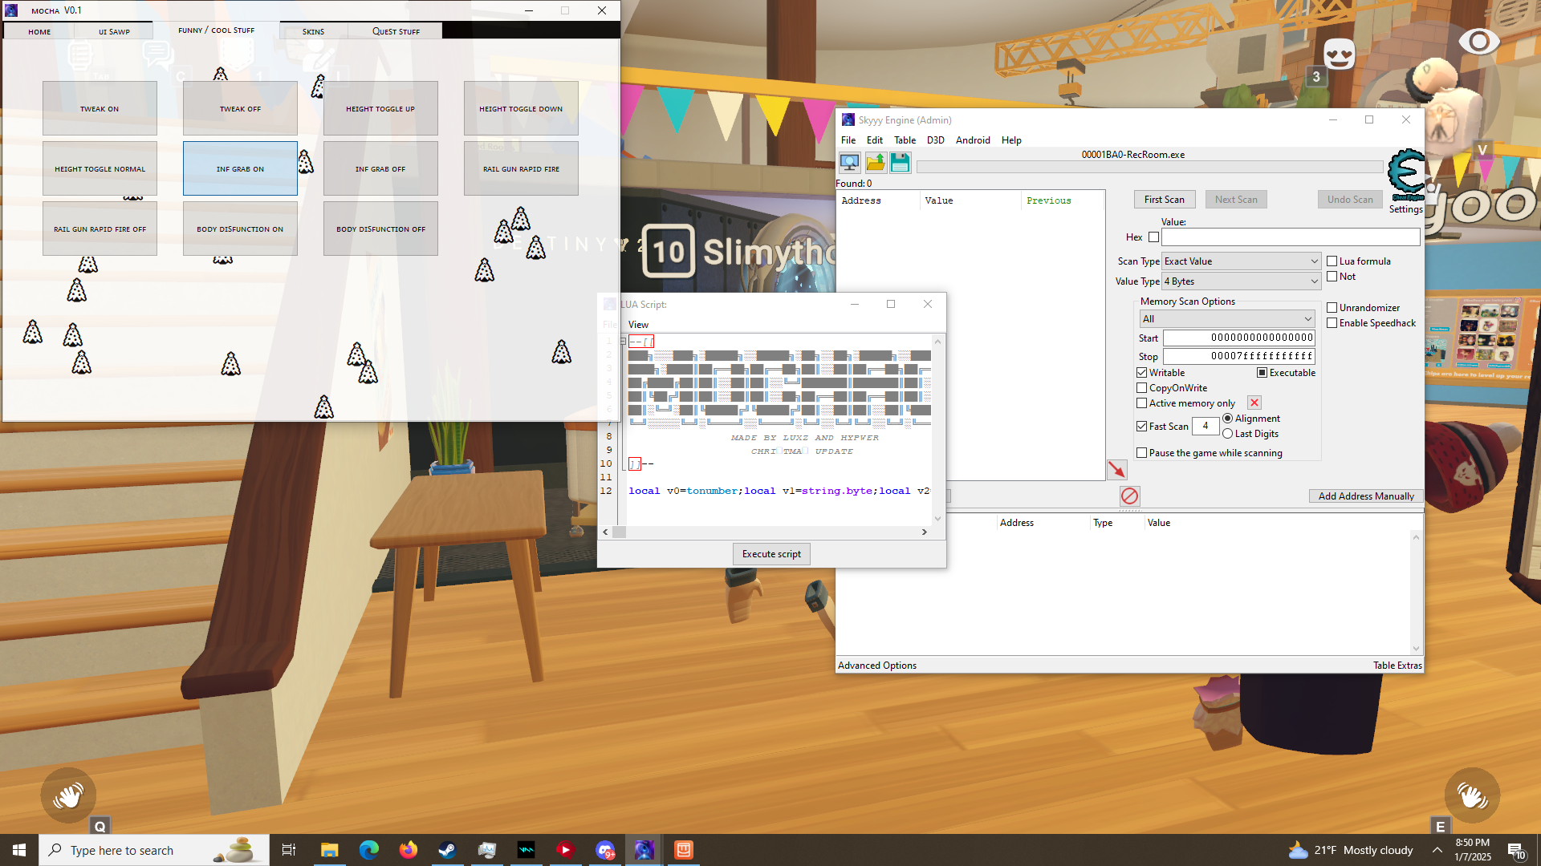Switch to the Skins tab
Screen dimensions: 1541x866
pos(313,31)
